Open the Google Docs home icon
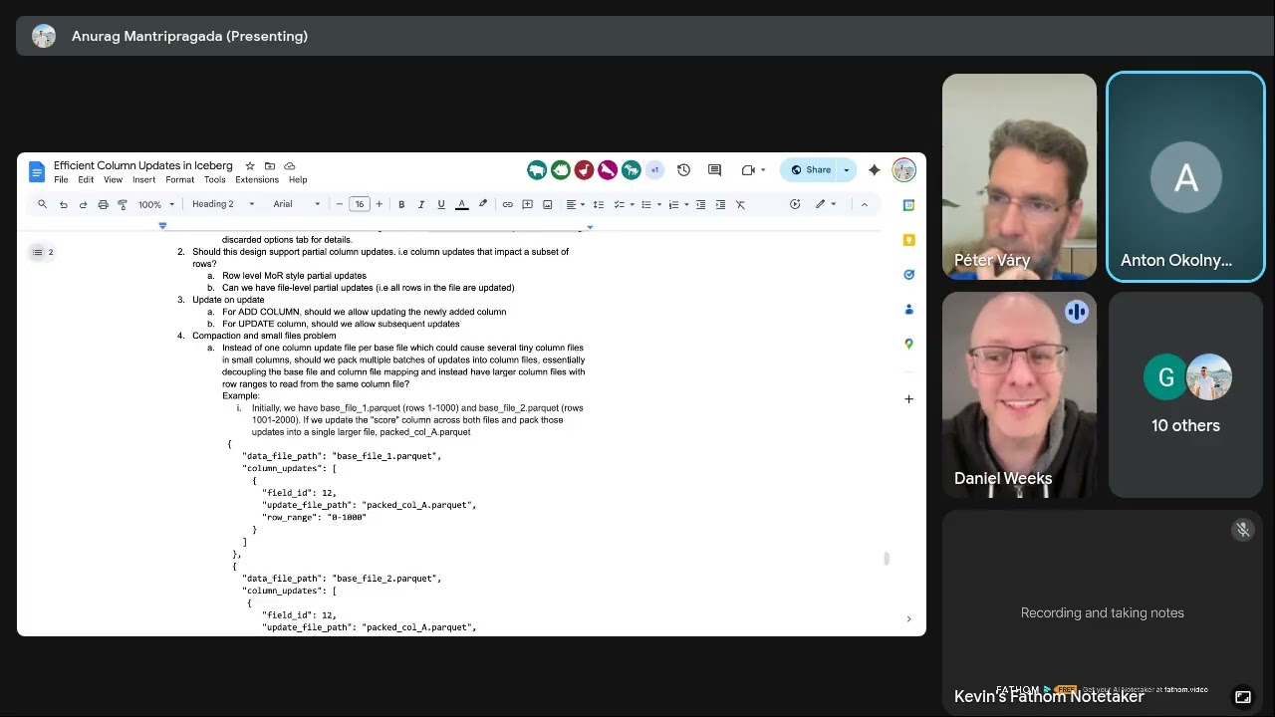Image resolution: width=1275 pixels, height=717 pixels. 37,171
